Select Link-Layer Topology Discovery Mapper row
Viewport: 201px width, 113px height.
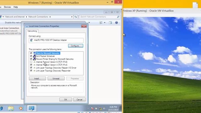(56, 68)
